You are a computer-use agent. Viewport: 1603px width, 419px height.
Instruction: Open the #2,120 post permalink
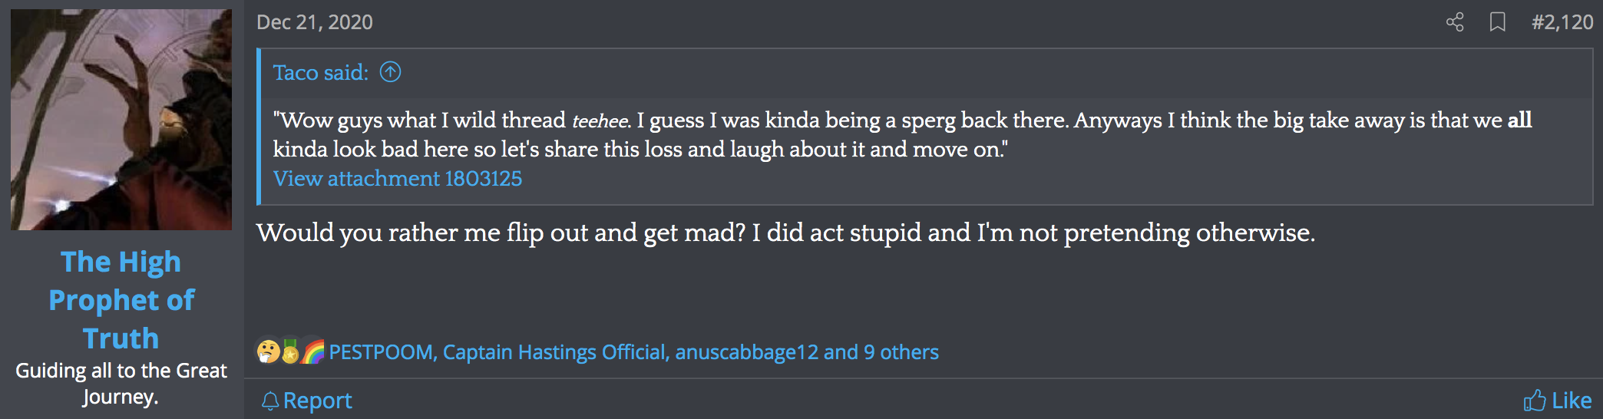click(1562, 22)
